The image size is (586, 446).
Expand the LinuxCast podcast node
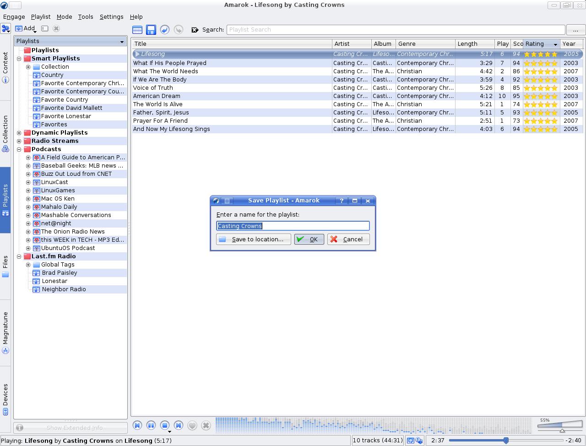(x=28, y=182)
